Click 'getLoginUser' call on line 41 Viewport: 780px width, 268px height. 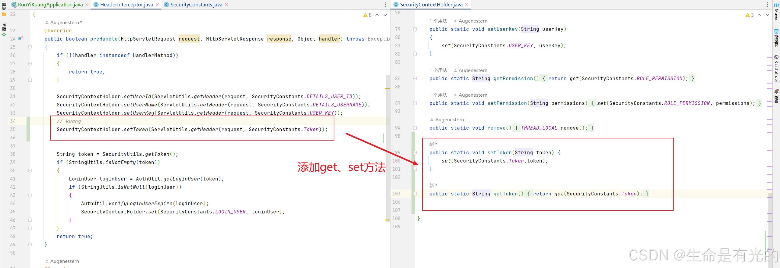coord(181,179)
